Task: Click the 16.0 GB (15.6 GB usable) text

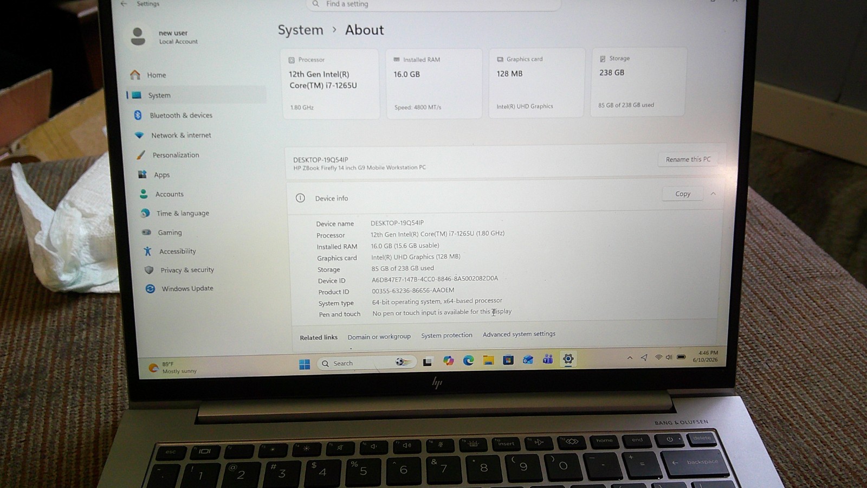Action: (405, 246)
